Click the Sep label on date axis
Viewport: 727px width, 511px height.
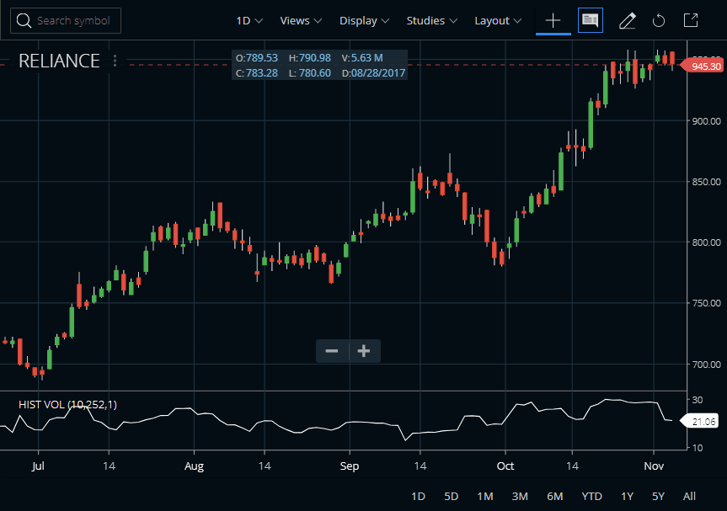[349, 466]
